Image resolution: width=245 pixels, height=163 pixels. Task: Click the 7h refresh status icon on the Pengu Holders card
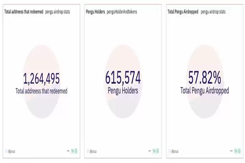(156, 151)
